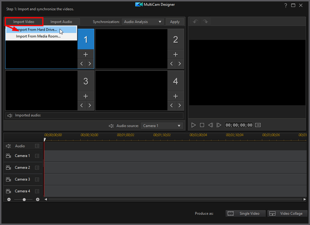Go to next clip in camera slot 1
The image size is (310, 225).
90,64
